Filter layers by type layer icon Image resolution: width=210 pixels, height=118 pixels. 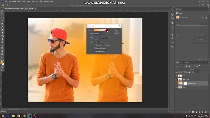coord(192,66)
